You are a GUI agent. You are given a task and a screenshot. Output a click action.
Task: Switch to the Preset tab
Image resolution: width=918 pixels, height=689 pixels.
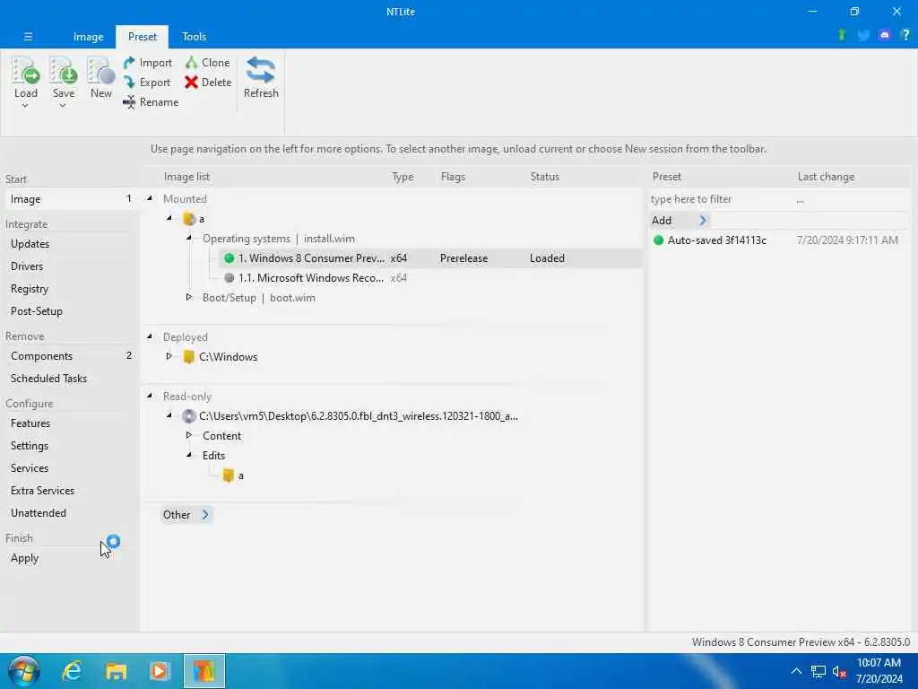pyautogui.click(x=143, y=36)
